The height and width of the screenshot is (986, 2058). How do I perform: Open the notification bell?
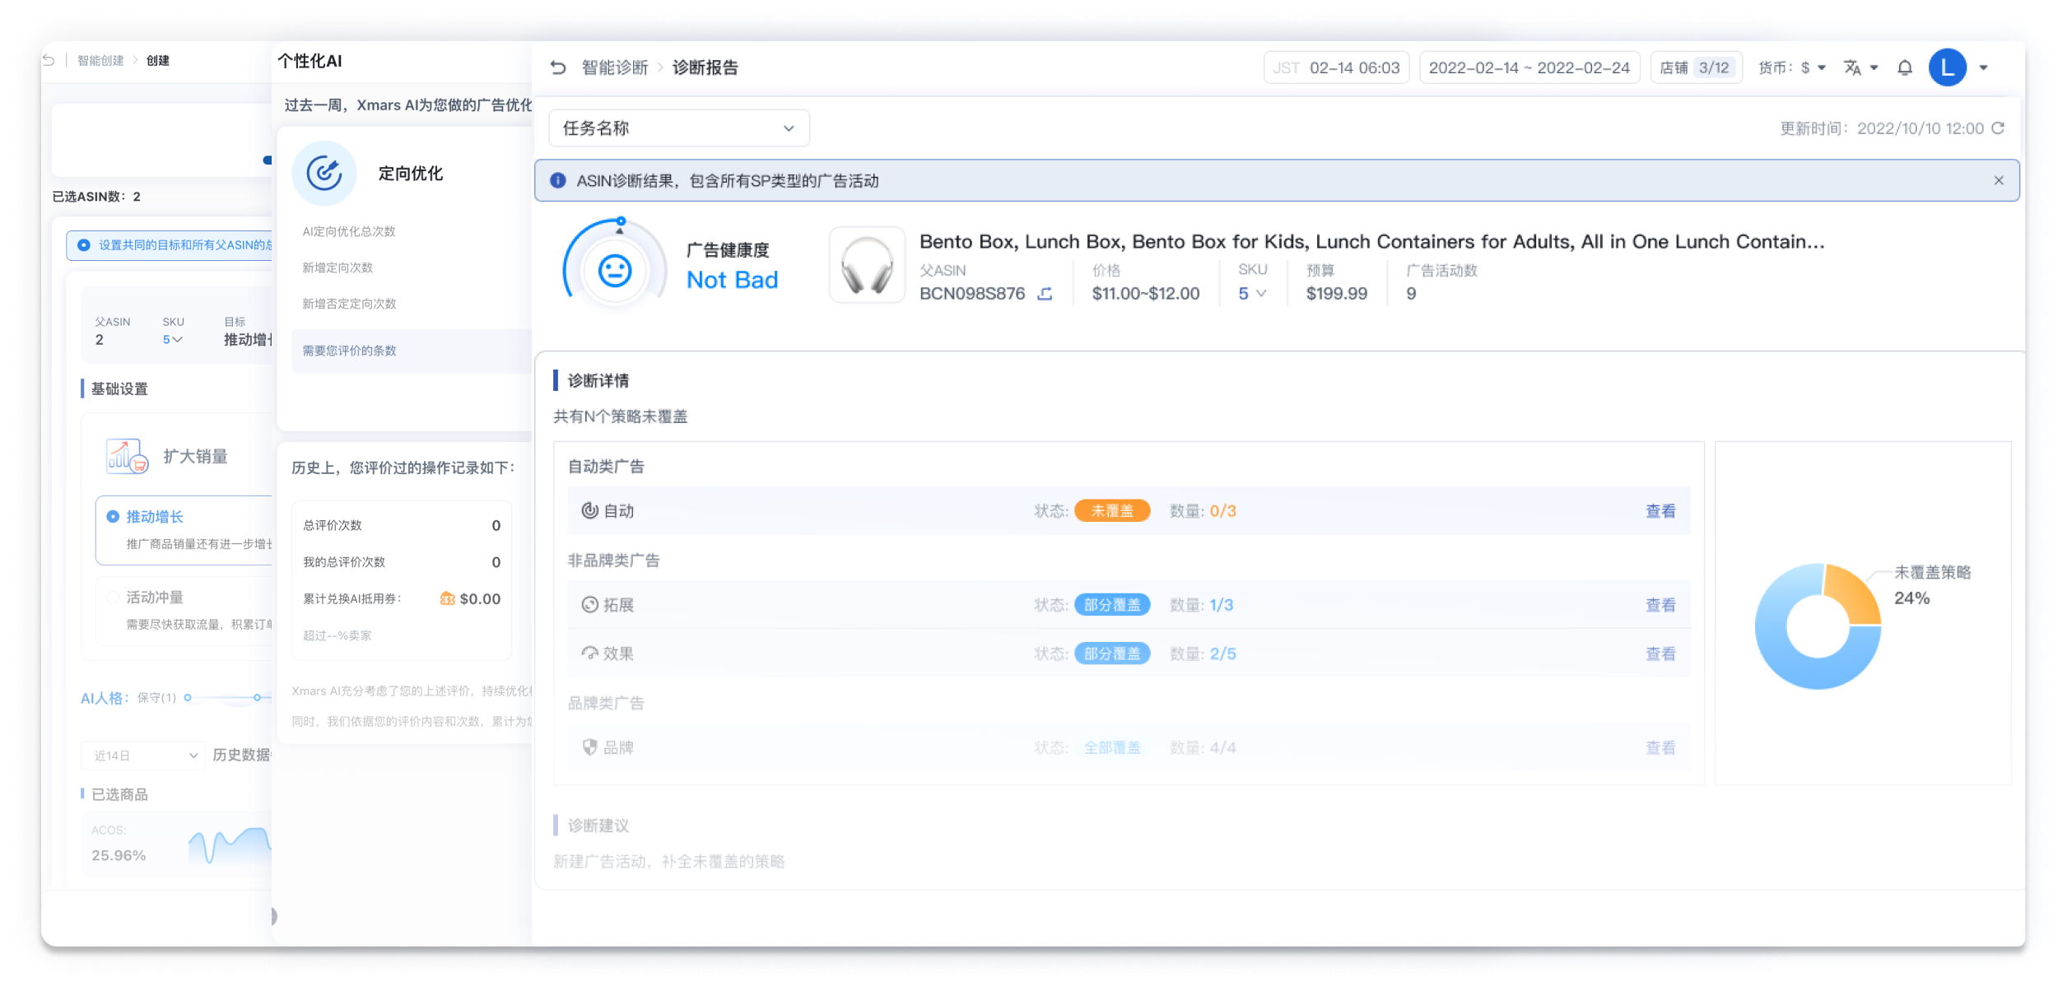1905,67
